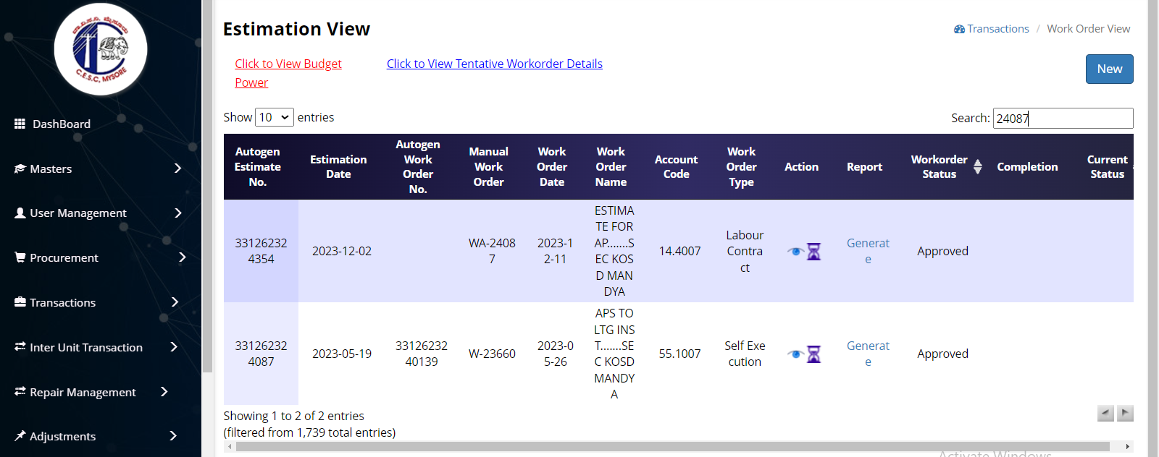Sort by Current Status column header
The image size is (1159, 457).
1107,167
